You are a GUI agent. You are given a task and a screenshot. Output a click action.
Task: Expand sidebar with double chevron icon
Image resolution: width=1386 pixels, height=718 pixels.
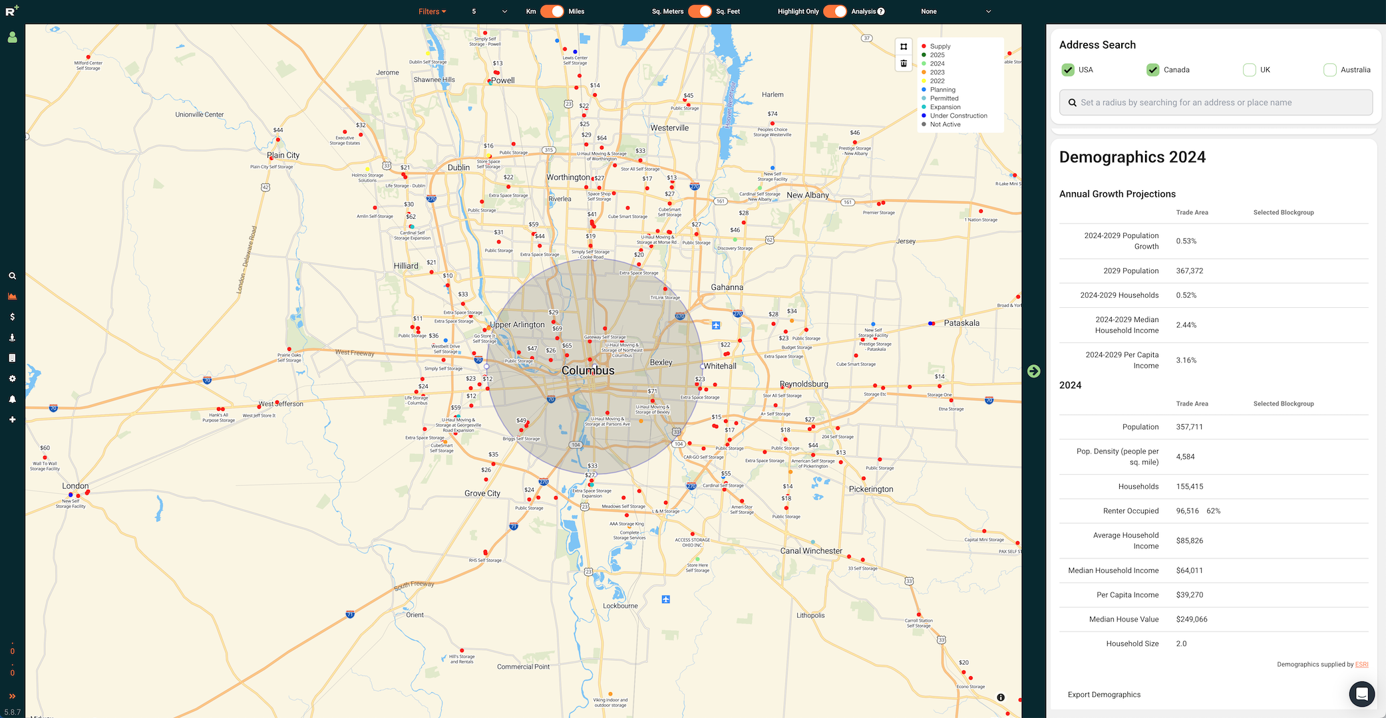point(12,696)
